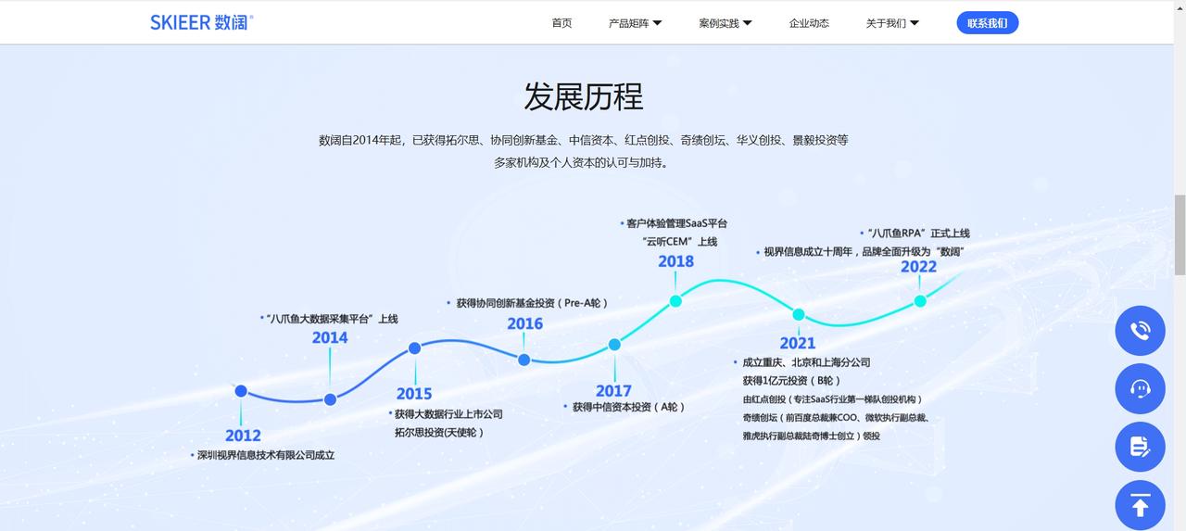Screen dimensions: 1186x531
Task: Click the back-to-top arrow icon
Action: (x=1140, y=505)
